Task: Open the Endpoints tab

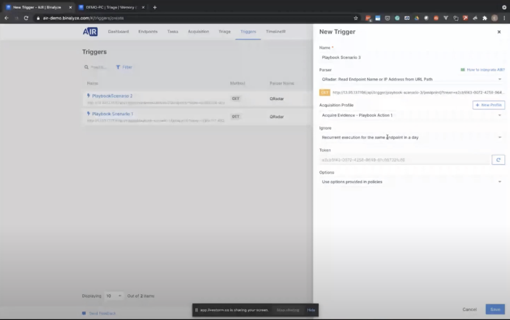Action: tap(148, 31)
